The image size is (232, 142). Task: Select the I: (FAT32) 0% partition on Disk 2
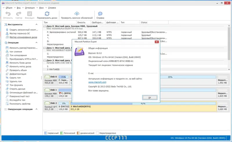64,106
